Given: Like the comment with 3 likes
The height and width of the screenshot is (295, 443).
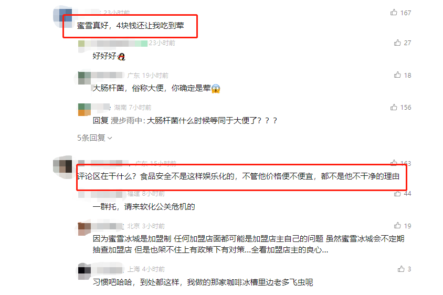Looking at the screenshot, I should 401,269.
